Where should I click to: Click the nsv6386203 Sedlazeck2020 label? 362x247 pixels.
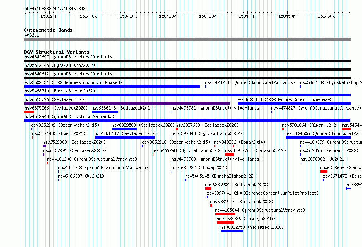[x=123, y=108]
